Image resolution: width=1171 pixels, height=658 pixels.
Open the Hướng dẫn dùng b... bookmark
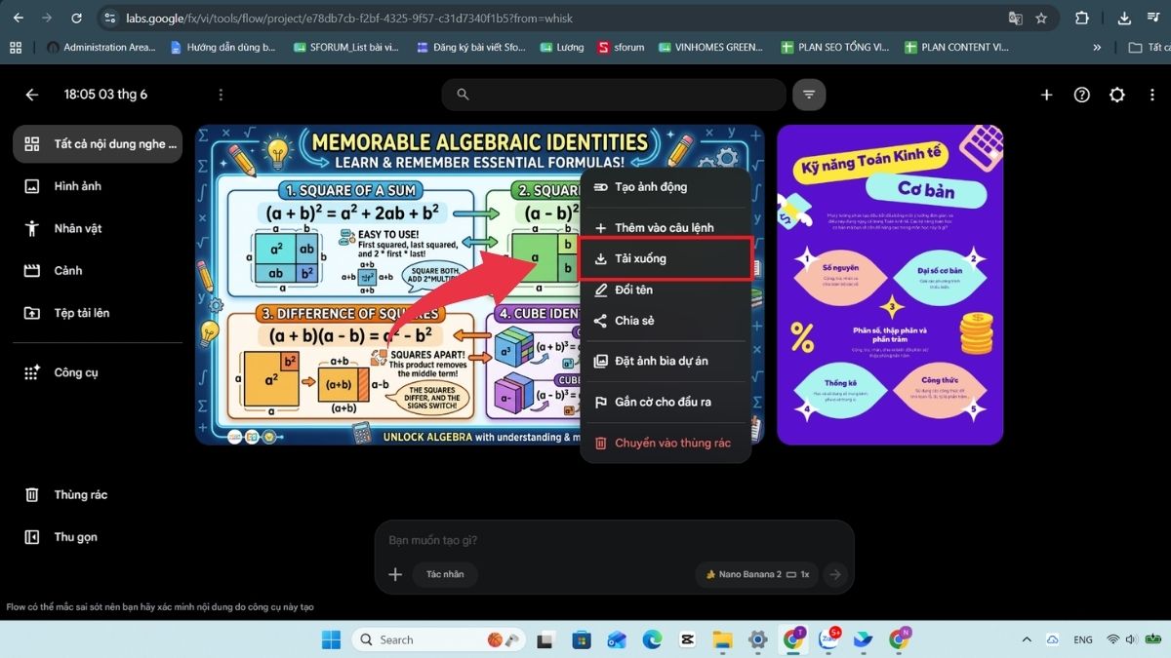pos(223,47)
